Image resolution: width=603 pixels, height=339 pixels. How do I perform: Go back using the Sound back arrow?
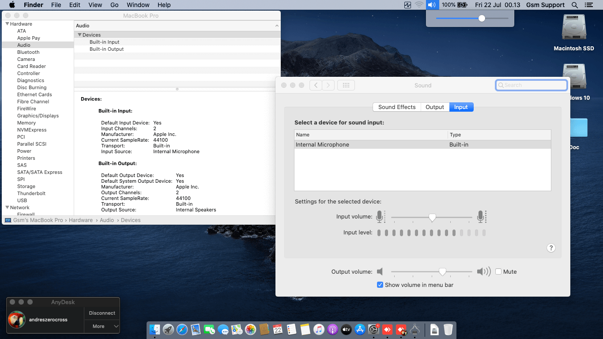(x=316, y=85)
